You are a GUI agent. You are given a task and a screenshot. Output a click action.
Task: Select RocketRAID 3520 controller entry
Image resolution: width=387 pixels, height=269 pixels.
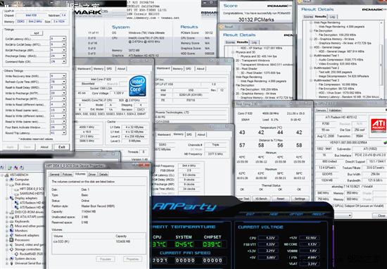pyautogui.click(x=29, y=254)
